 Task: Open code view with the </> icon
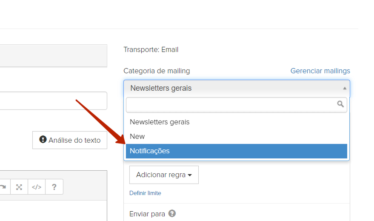click(x=37, y=187)
